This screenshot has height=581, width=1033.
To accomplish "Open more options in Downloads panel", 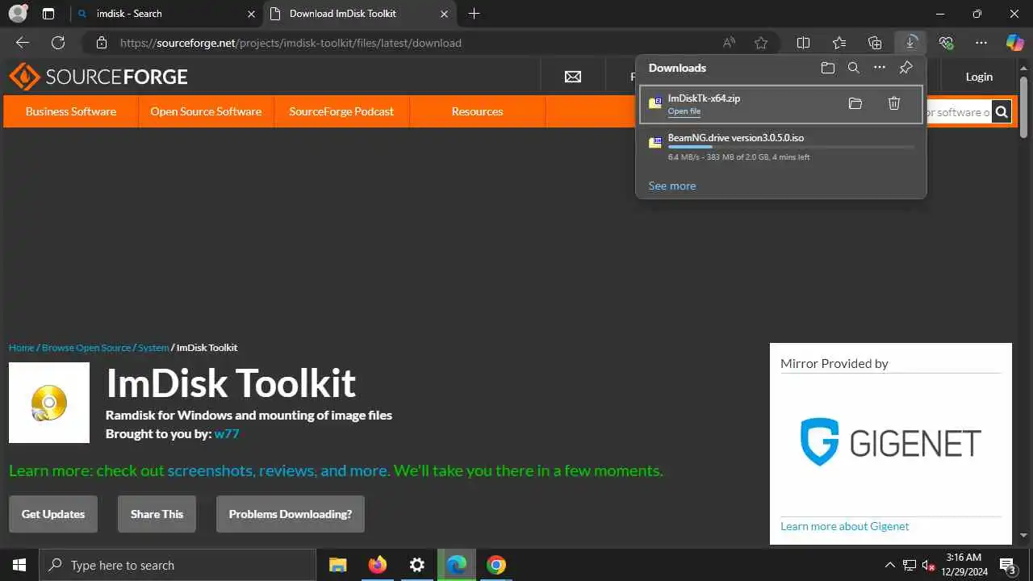I will 880,68.
